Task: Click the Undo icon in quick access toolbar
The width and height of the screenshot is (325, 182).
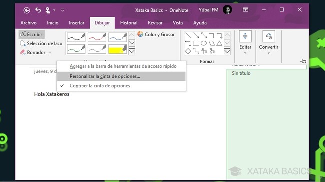Action: pos(38,10)
